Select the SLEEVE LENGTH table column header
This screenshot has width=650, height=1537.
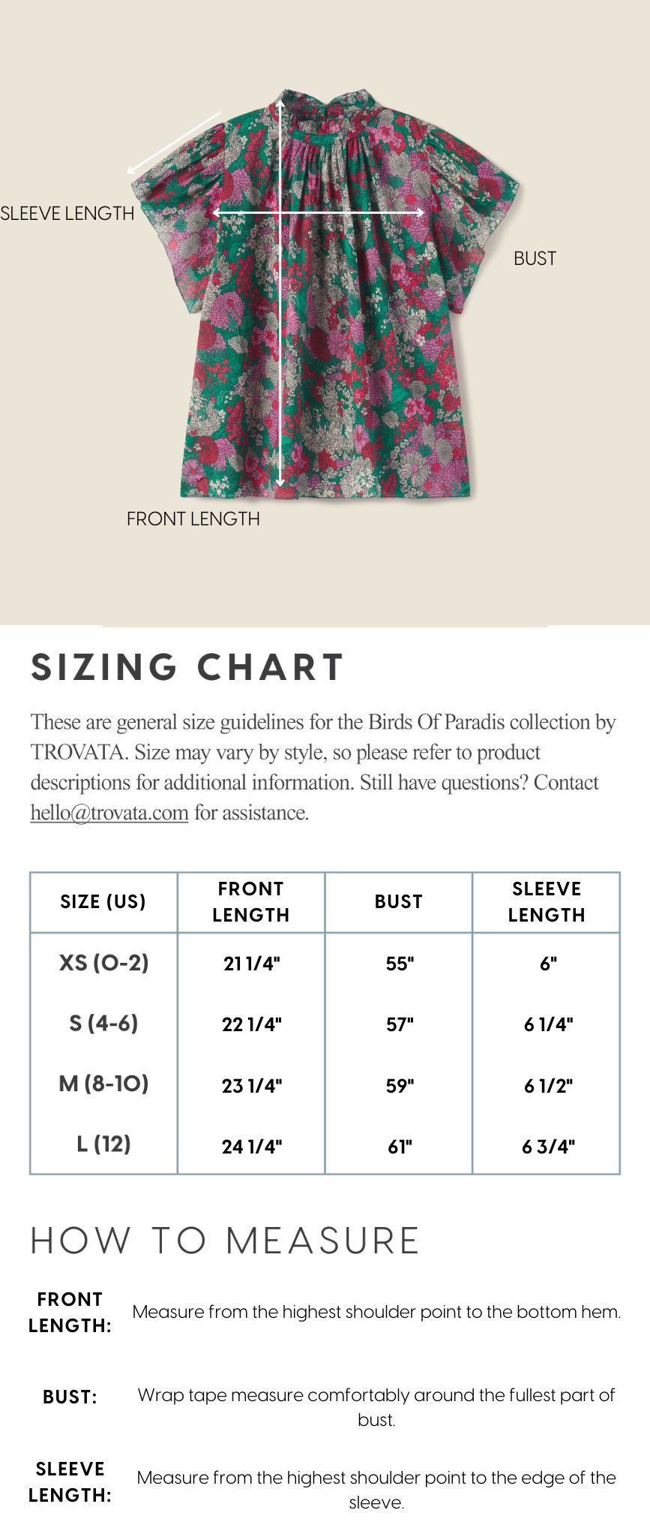pos(547,902)
